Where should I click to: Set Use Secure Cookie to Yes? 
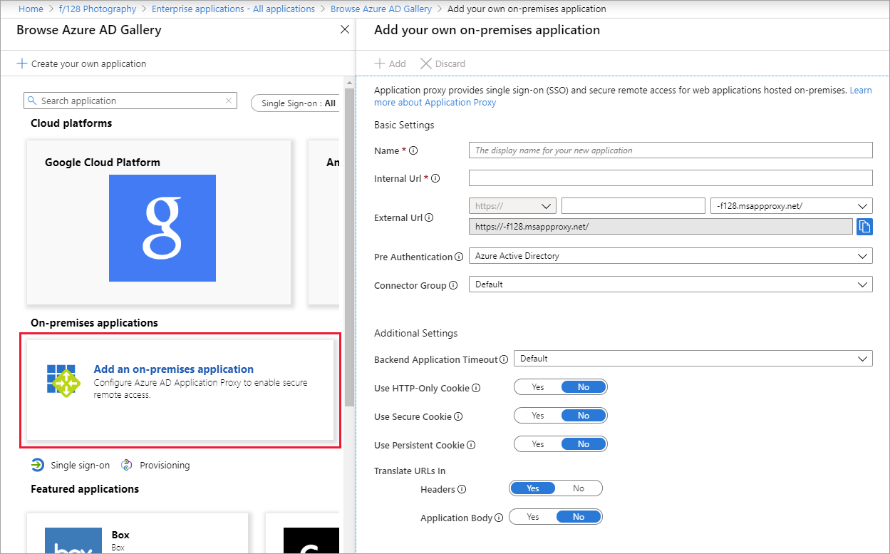point(538,416)
